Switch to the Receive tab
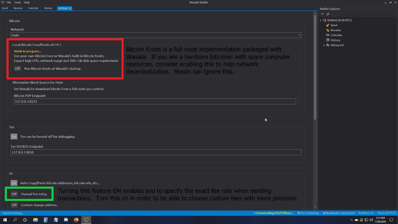The width and height of the screenshot is (398, 224). pyautogui.click(x=18, y=8)
